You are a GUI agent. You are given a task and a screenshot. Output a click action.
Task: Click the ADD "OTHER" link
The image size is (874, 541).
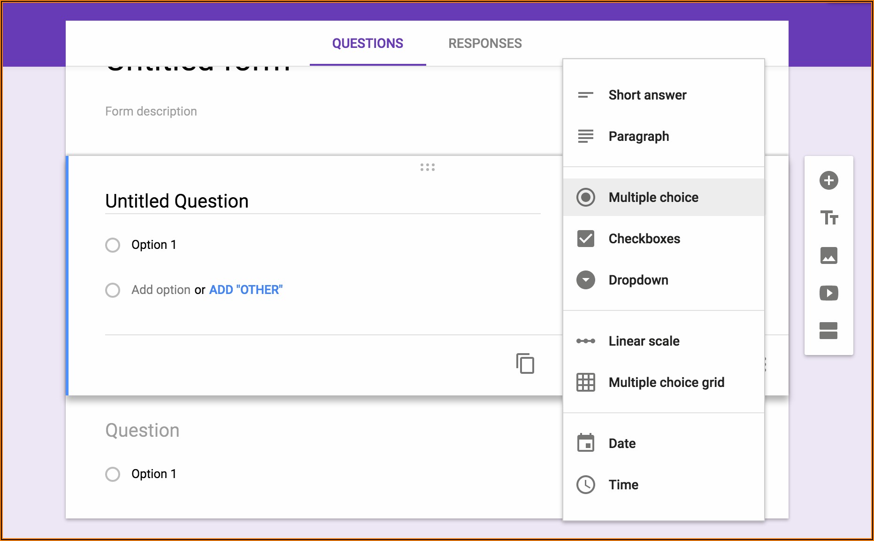pyautogui.click(x=246, y=290)
